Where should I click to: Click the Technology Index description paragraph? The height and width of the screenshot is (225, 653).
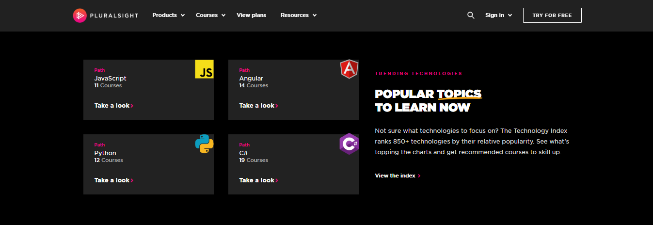472,142
